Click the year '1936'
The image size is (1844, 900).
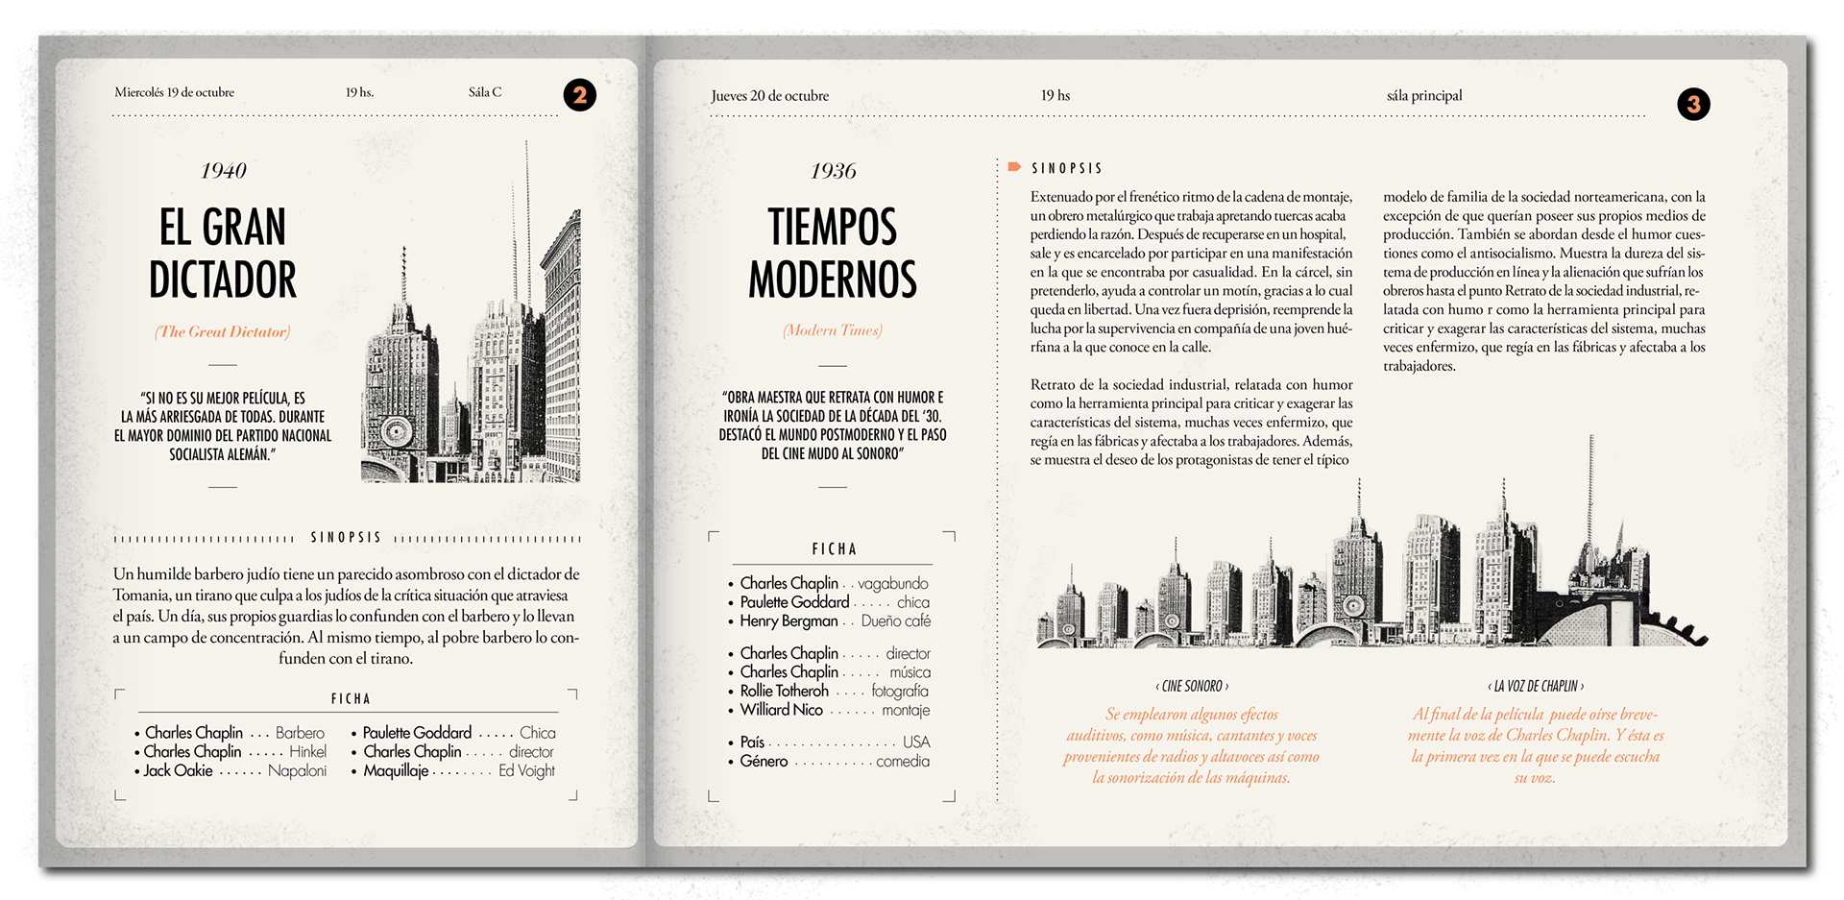coord(833,171)
